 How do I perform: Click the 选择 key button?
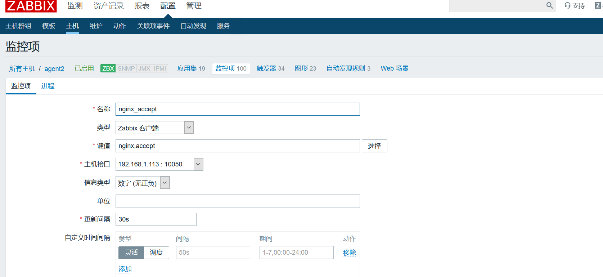click(x=374, y=146)
